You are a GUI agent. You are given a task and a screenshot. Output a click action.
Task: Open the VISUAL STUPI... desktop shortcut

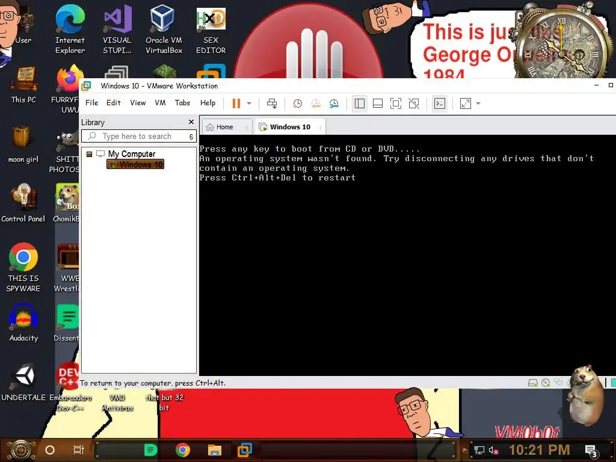tap(117, 29)
